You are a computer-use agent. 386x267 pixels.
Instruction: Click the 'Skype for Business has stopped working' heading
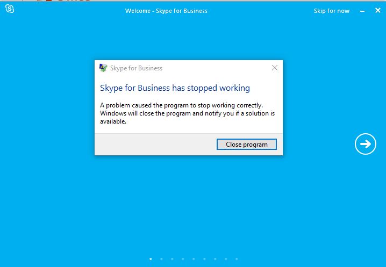[175, 88]
